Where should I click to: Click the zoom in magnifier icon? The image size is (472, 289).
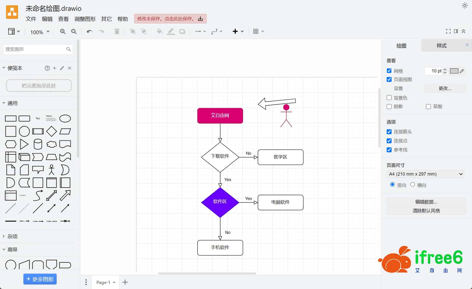coord(63,31)
